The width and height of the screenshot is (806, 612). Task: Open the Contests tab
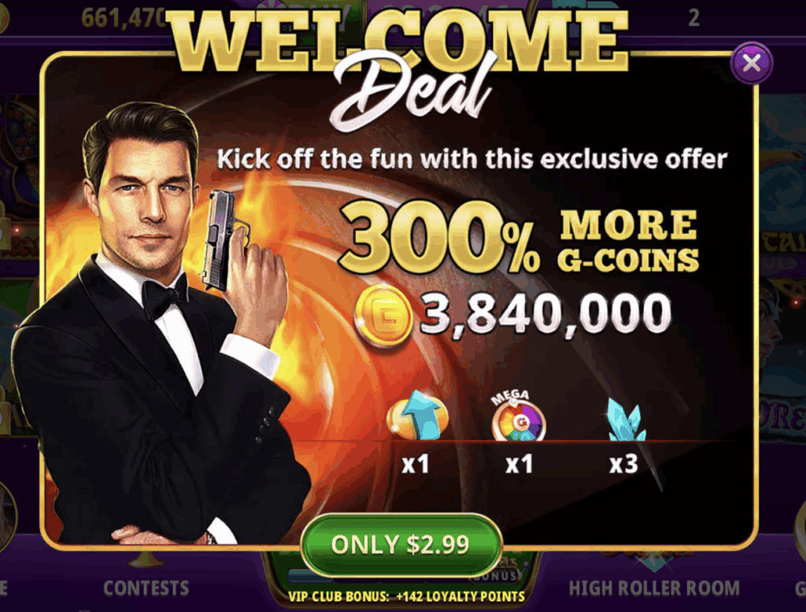coord(146,588)
